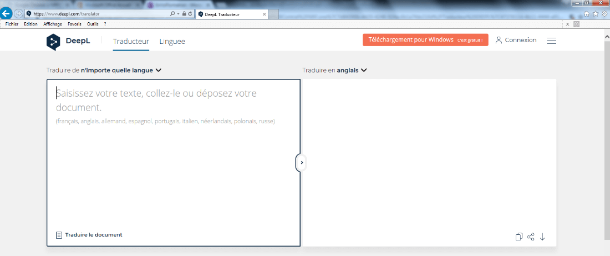The image size is (610, 256).
Task: Go back with the browser back arrow
Action: click(x=6, y=13)
